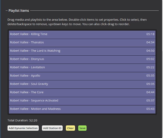Select the Killing Time playlist item
The height and width of the screenshot is (138, 163).
[82, 35]
